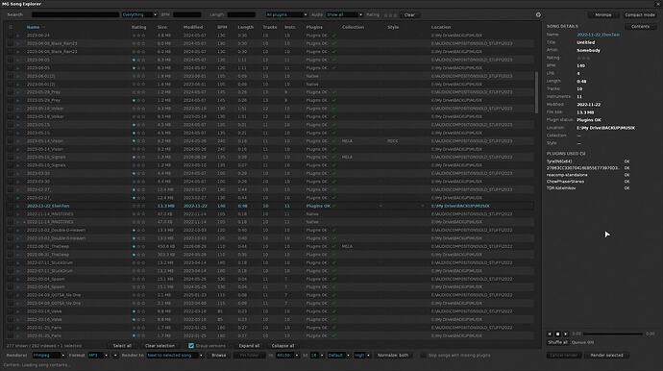
Task: Open the Everything search scope dropdown
Action: [139, 14]
